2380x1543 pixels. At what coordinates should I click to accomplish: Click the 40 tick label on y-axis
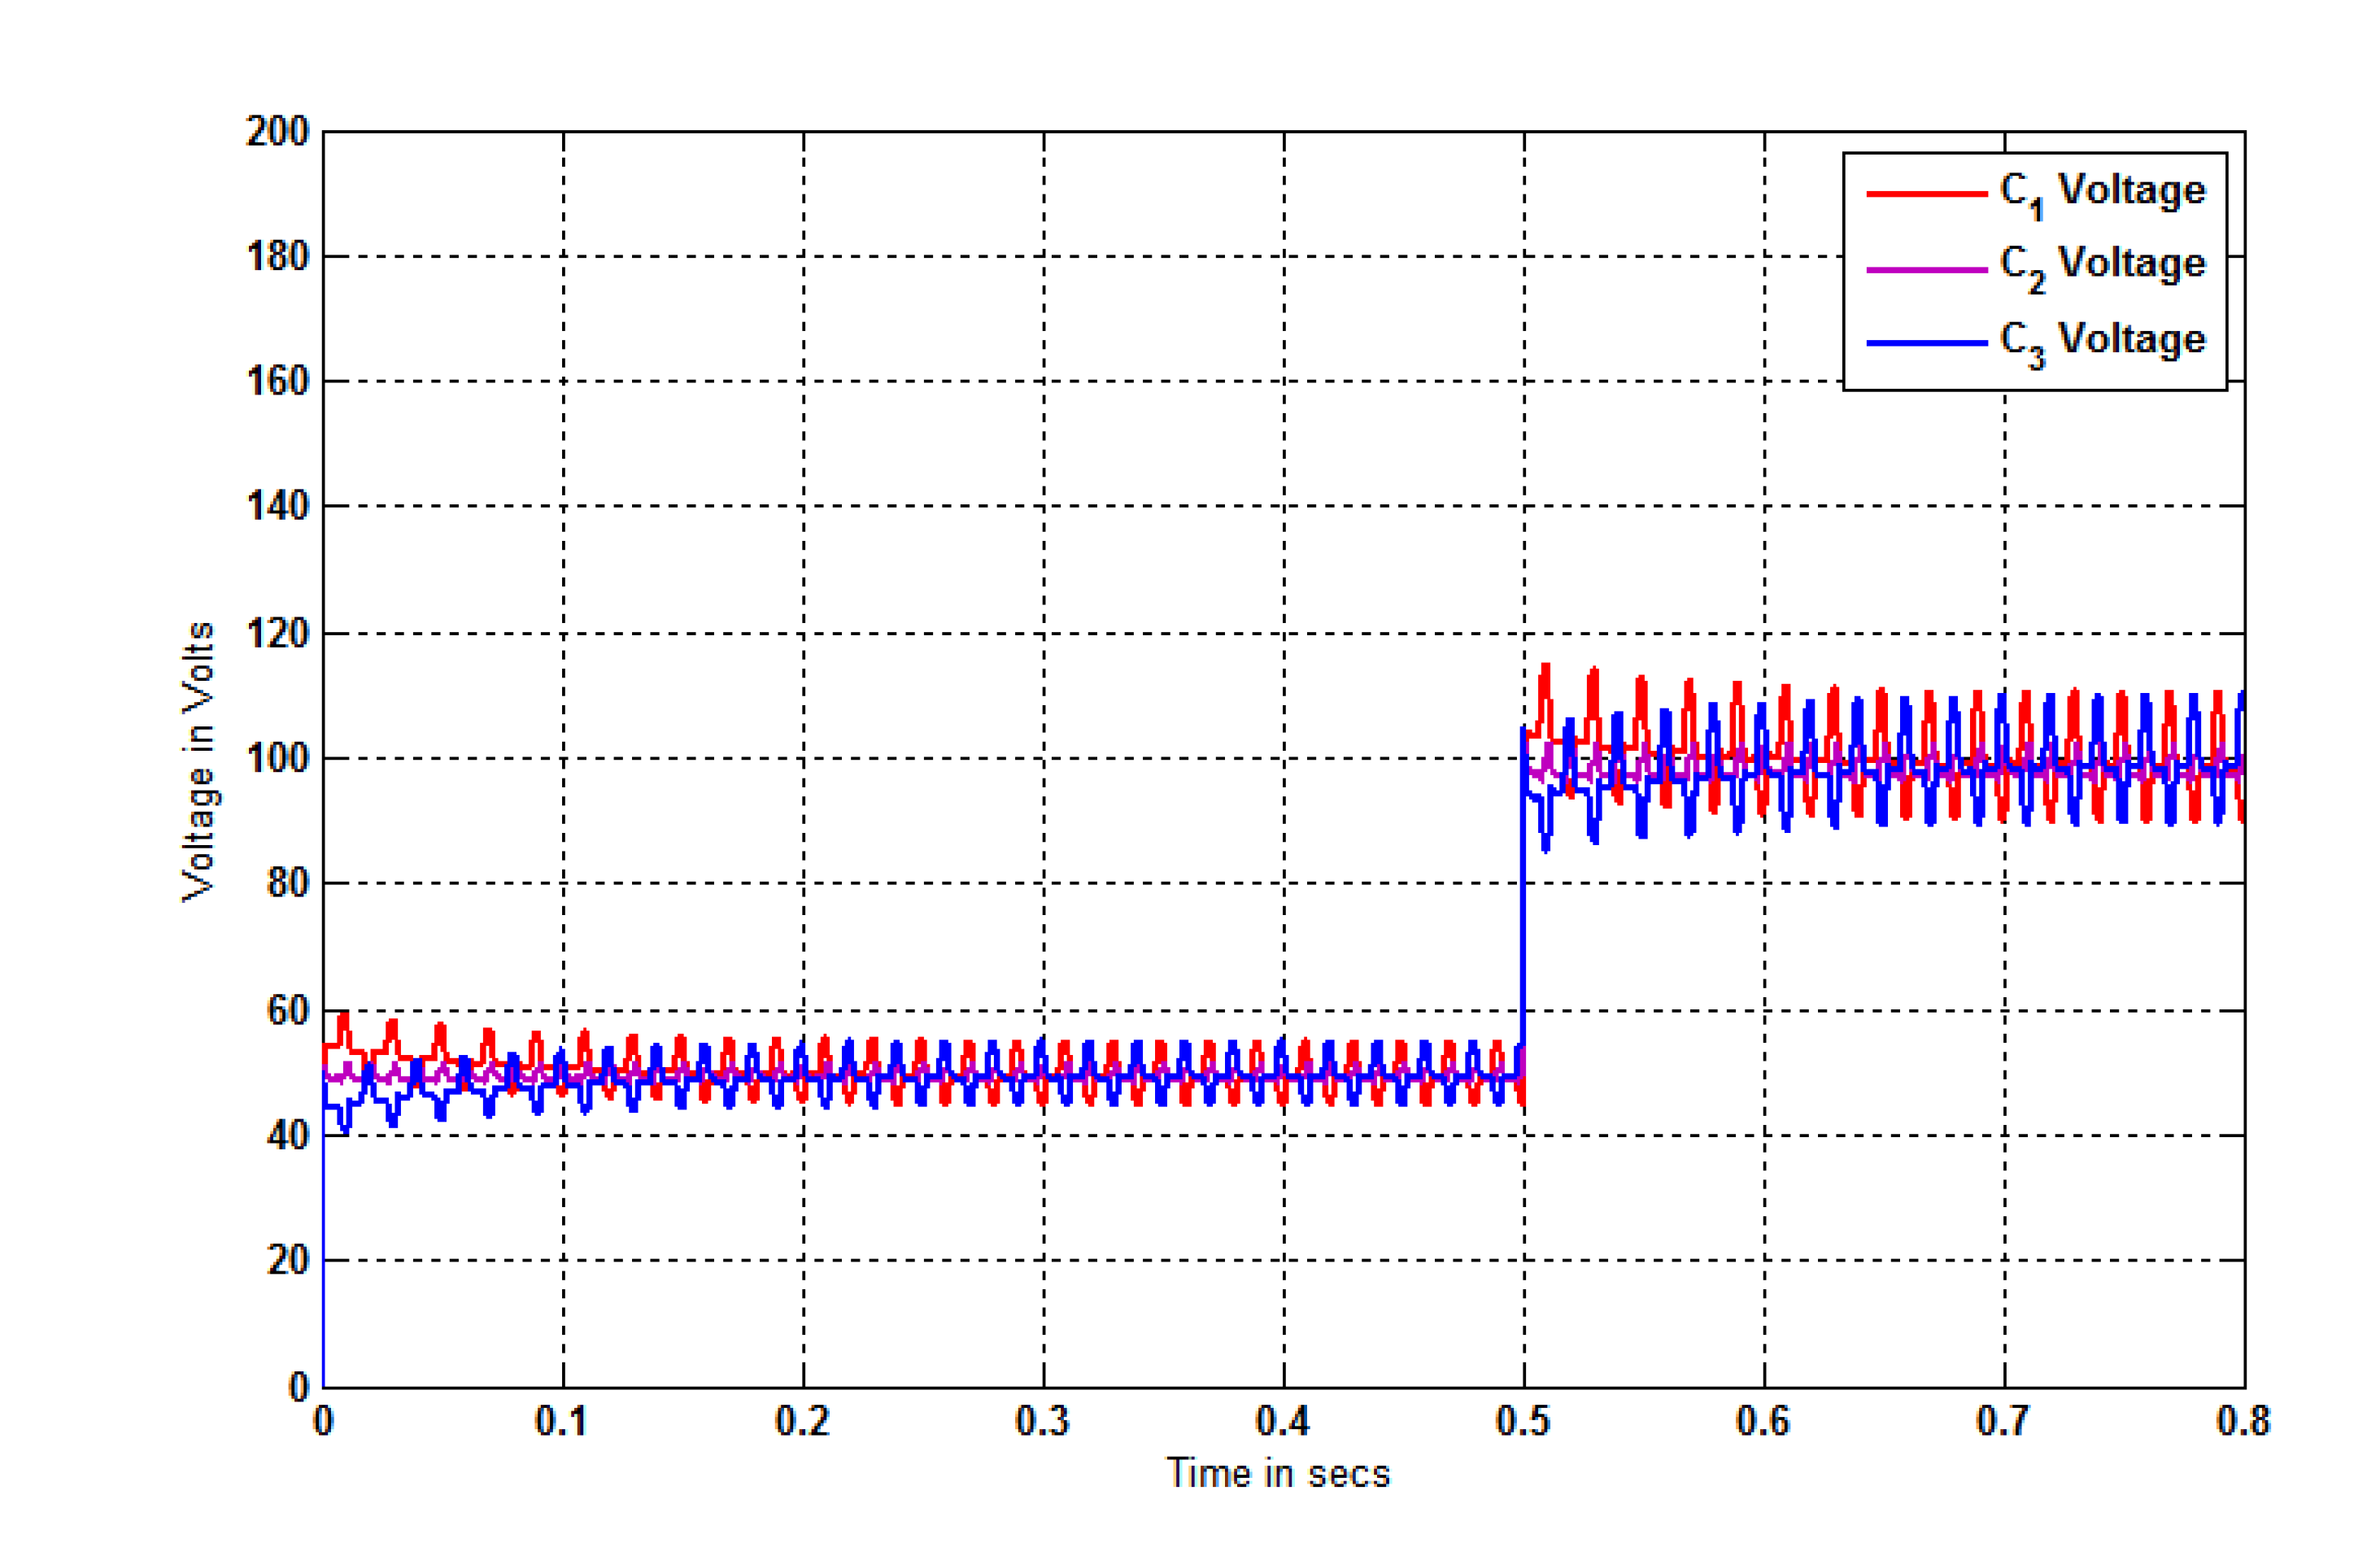tap(287, 1135)
